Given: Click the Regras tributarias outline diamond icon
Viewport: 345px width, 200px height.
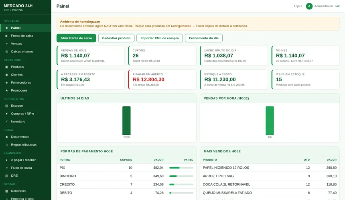Looking at the screenshot, I should pos(6,145).
